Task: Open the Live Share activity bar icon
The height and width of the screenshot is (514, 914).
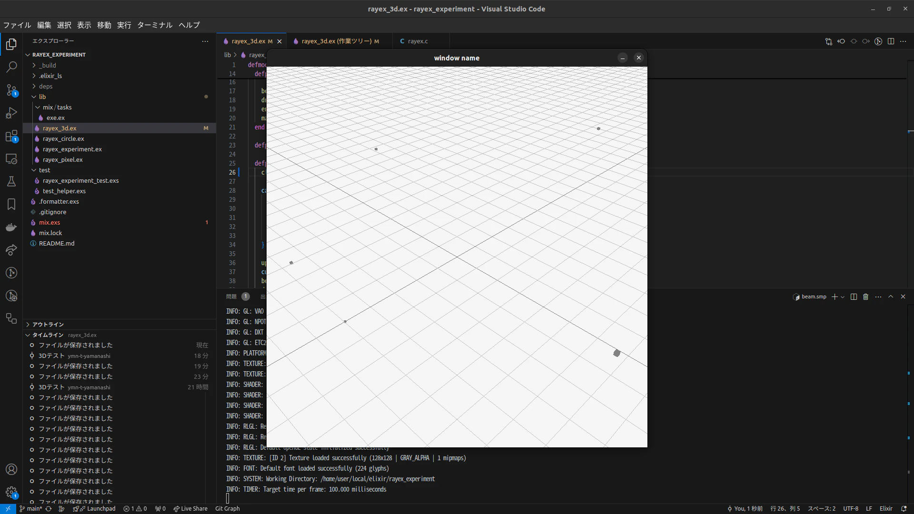Action: click(11, 250)
